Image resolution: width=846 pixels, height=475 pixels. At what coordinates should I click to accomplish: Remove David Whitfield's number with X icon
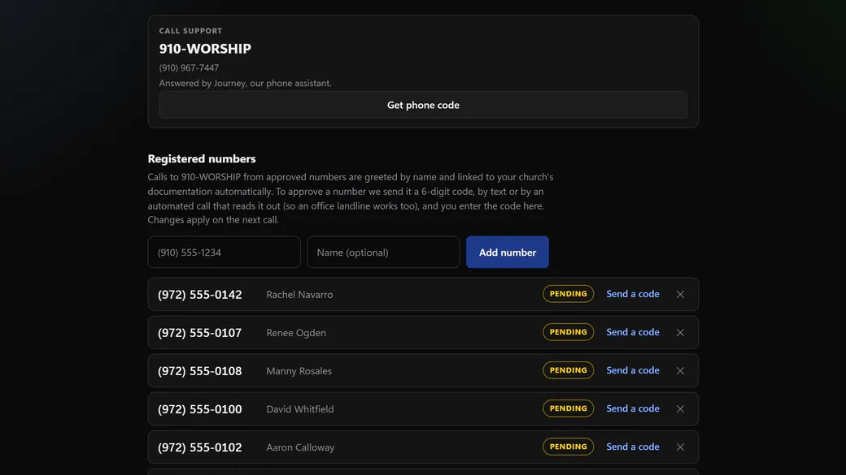[680, 409]
